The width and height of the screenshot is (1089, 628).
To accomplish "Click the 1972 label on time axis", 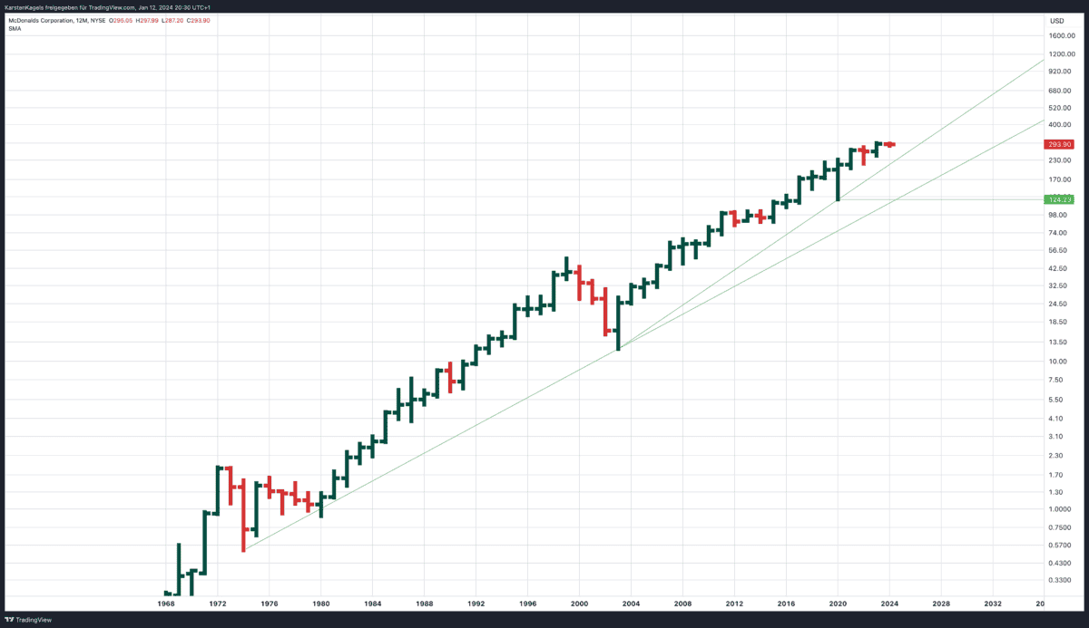I will [218, 603].
